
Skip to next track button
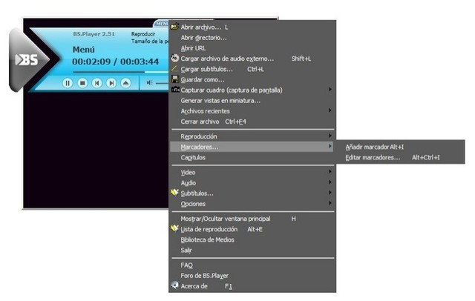pos(111,83)
